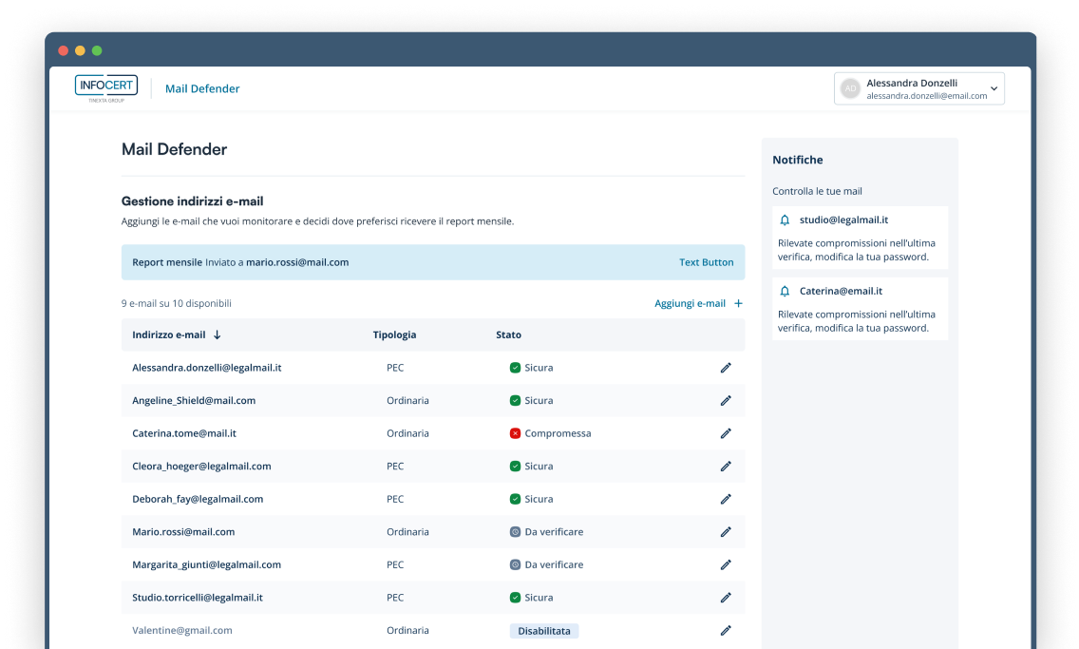
Task: Open the Mail Defender header link
Action: (202, 88)
